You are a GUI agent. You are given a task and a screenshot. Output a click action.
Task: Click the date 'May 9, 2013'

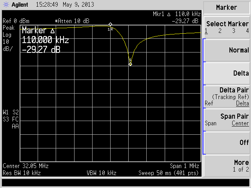(78, 4)
